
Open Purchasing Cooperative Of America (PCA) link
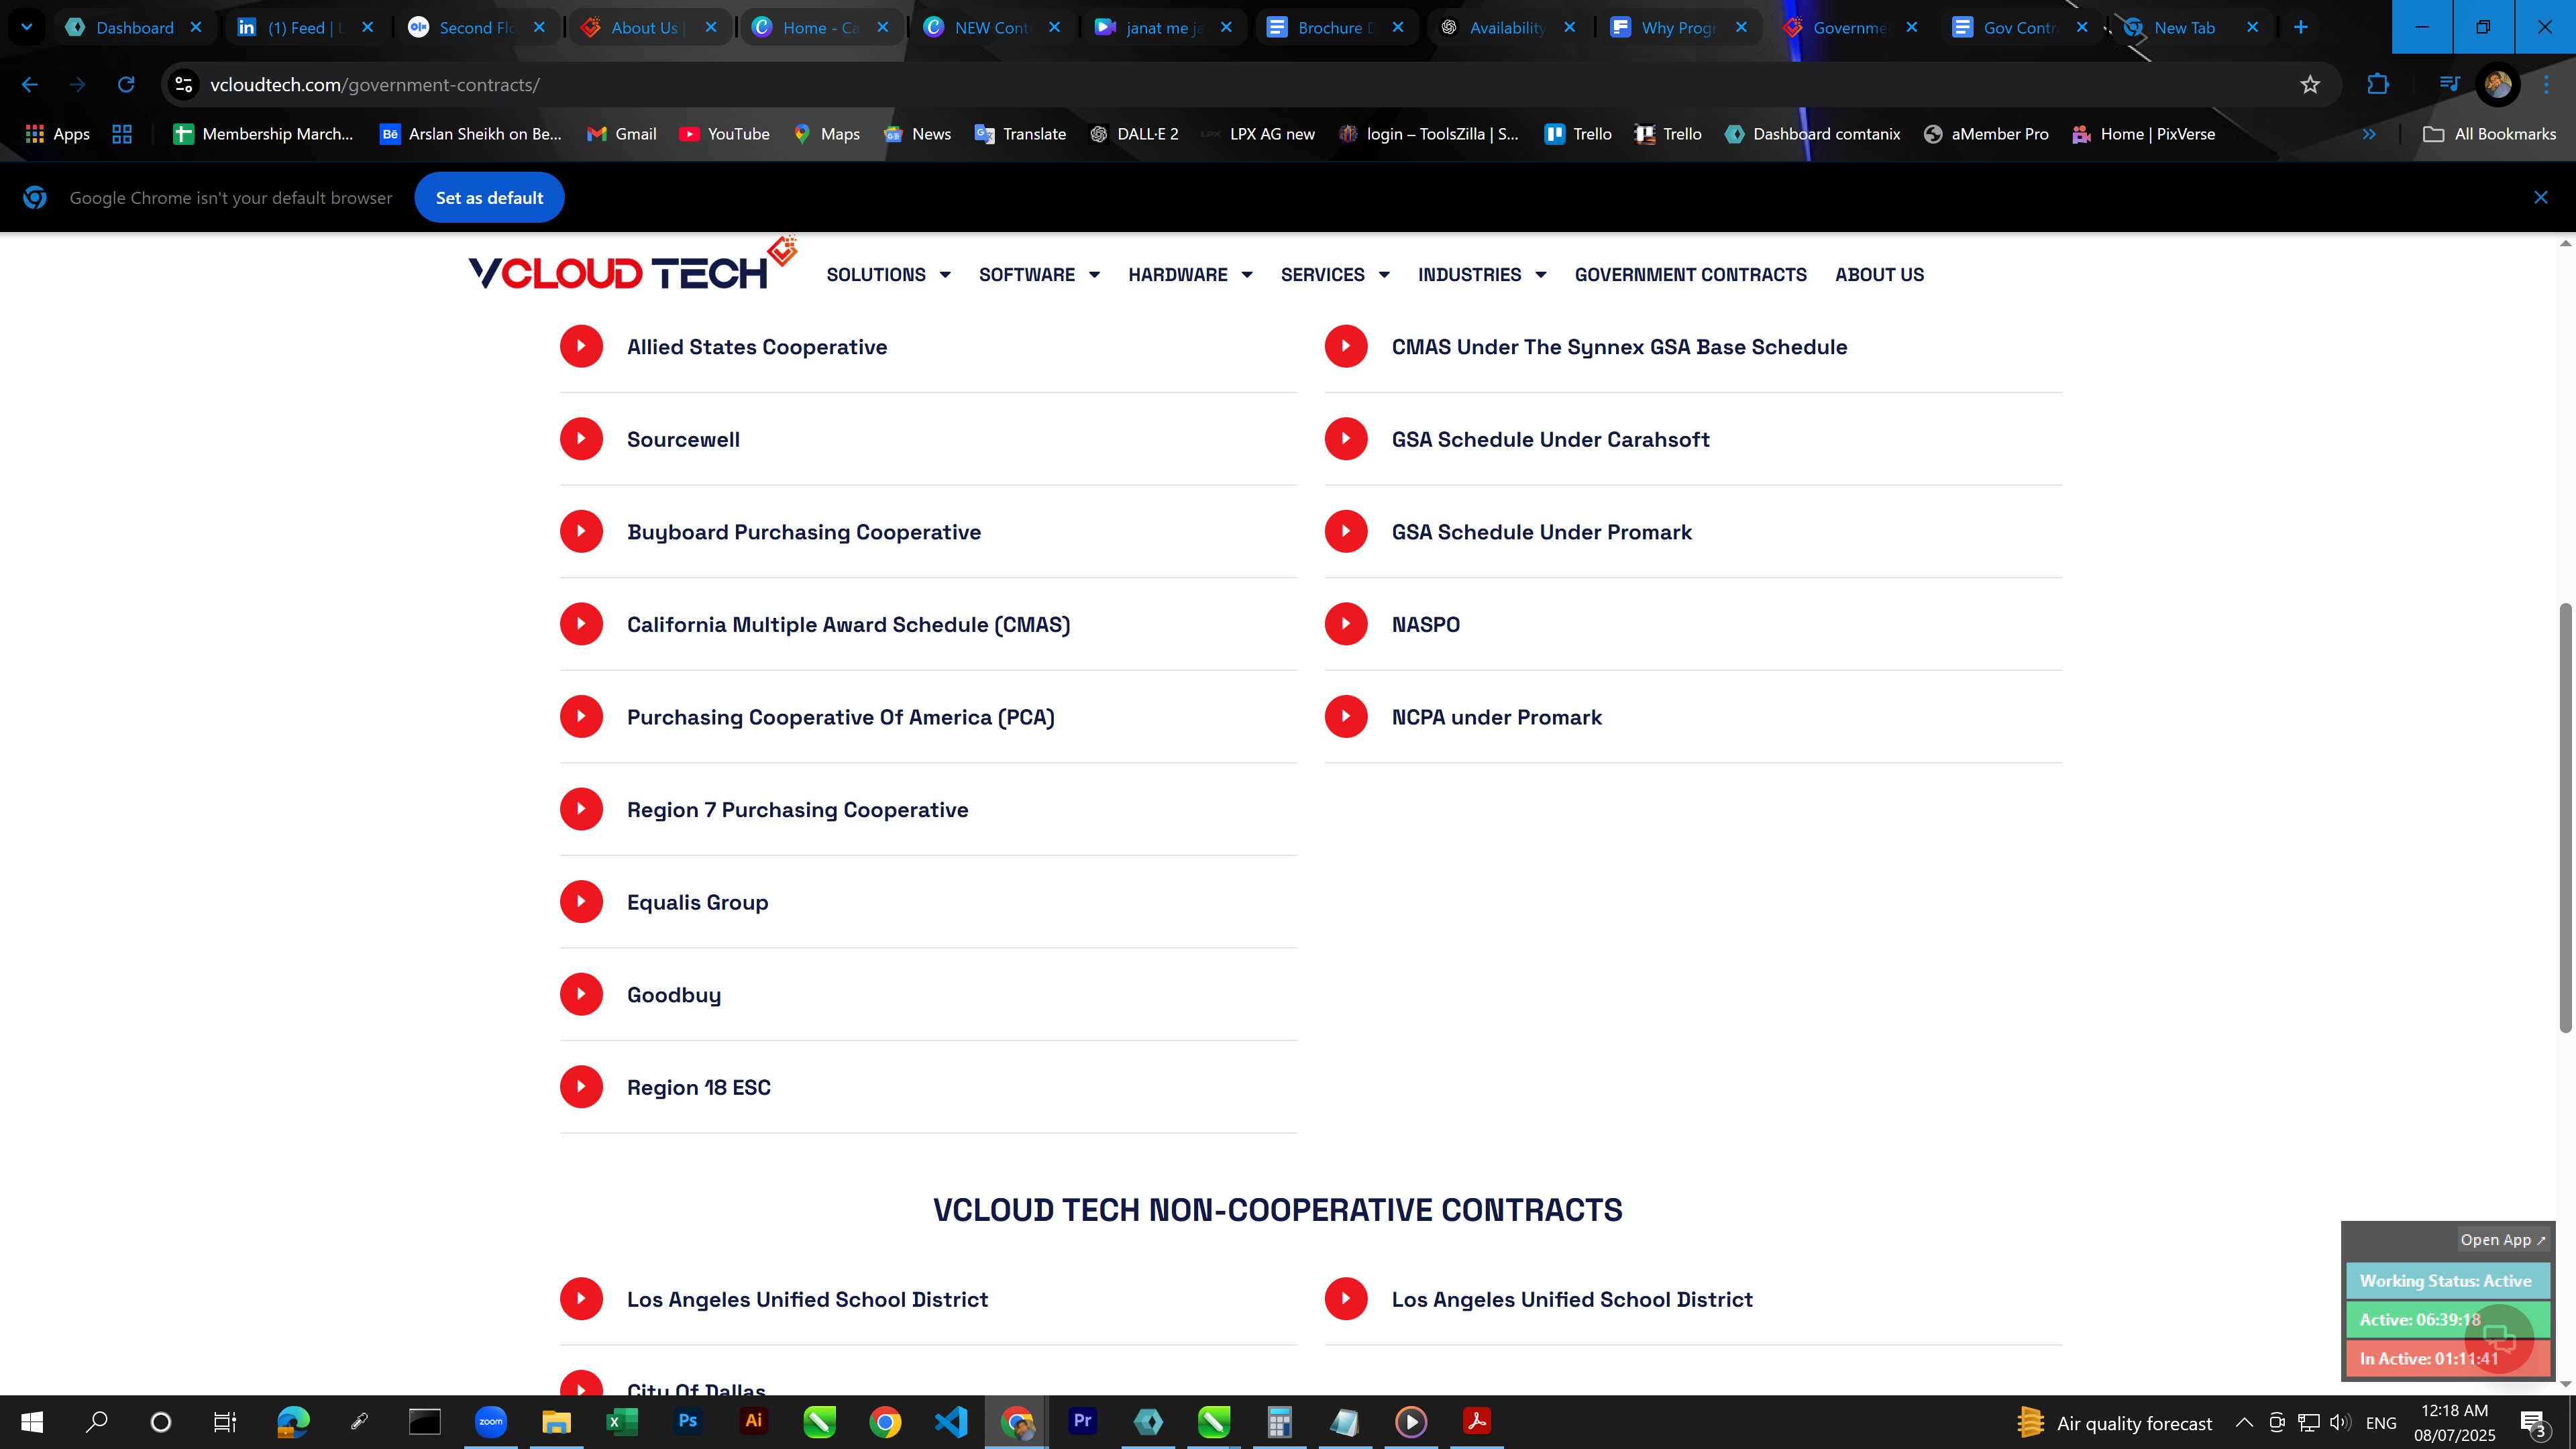(840, 717)
